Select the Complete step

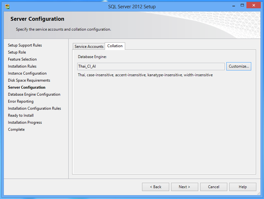16,129
